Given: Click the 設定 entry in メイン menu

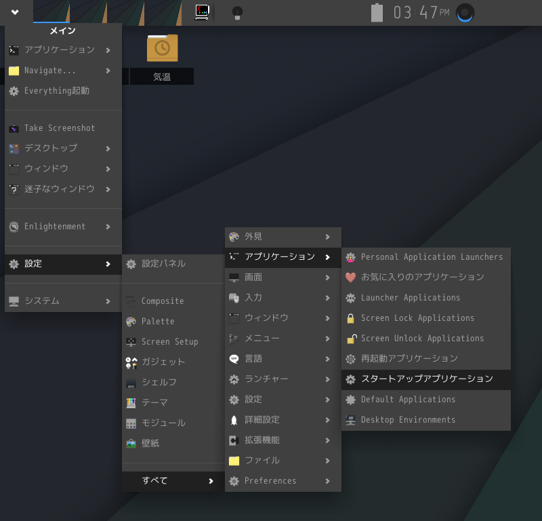Looking at the screenshot, I should coord(63,265).
